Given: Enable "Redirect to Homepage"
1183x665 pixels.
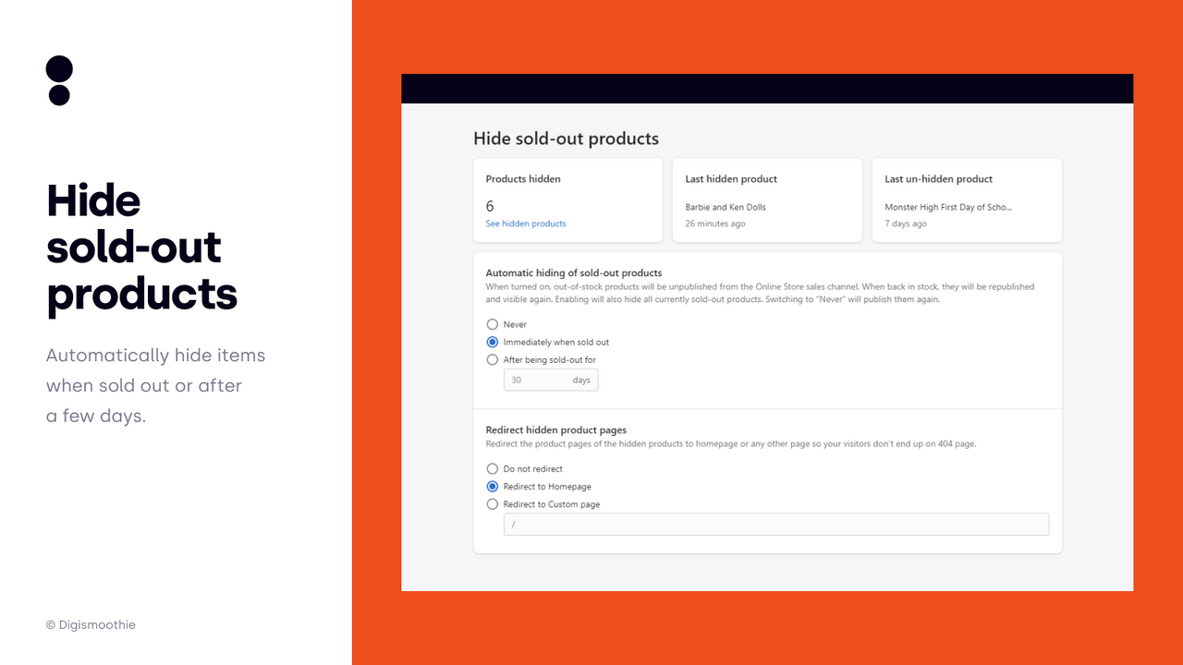Looking at the screenshot, I should tap(493, 486).
